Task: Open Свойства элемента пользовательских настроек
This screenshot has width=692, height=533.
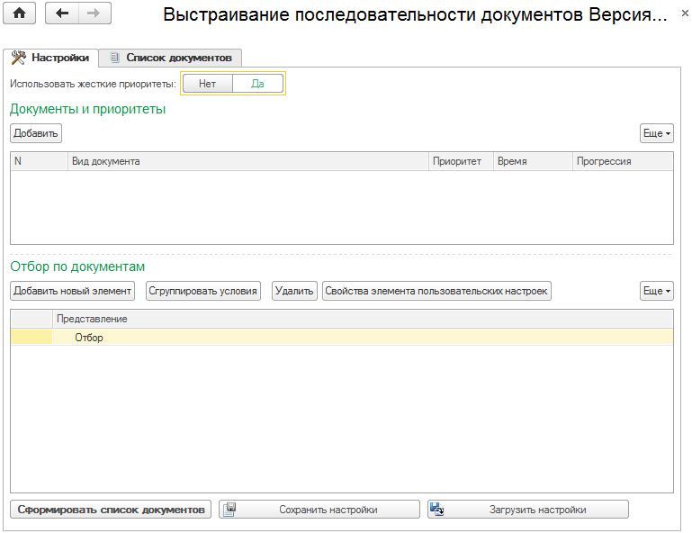Action: tap(436, 291)
